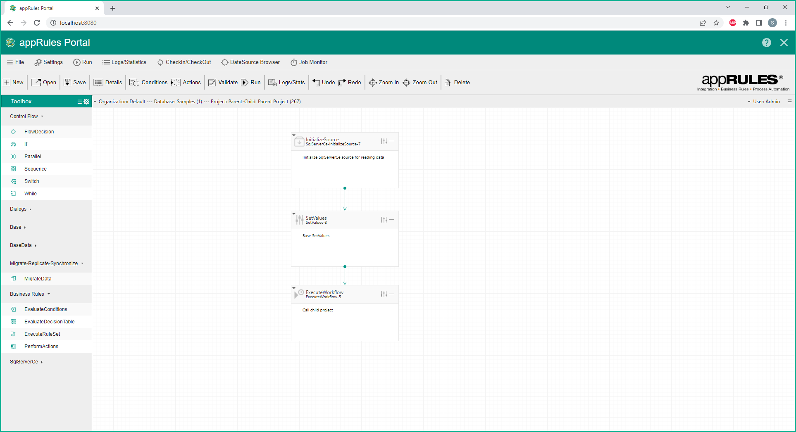Open the User: Admin dropdown
The image size is (796, 432).
[764, 102]
